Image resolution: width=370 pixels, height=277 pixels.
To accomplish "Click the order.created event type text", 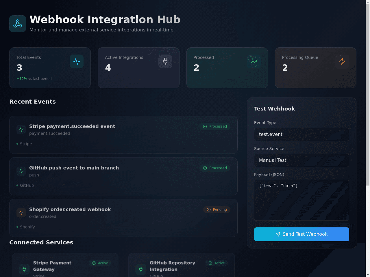I will click(43, 216).
